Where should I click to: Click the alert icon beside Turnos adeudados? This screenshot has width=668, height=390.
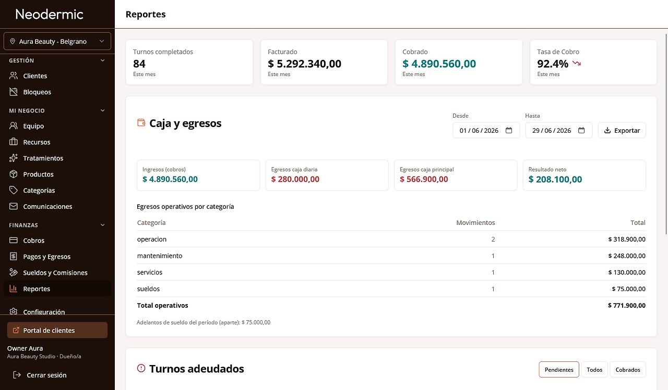point(141,368)
